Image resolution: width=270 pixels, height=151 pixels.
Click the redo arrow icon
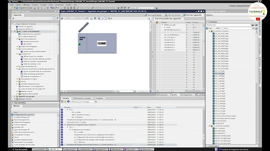pos(56,8)
